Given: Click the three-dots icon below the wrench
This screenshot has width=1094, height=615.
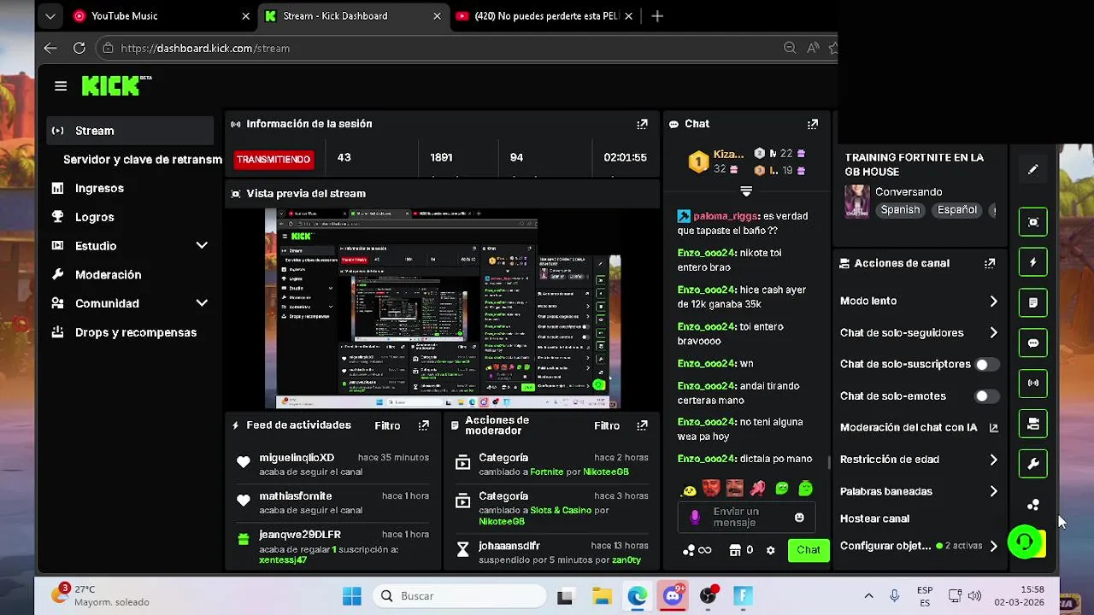Looking at the screenshot, I should [x=1033, y=505].
